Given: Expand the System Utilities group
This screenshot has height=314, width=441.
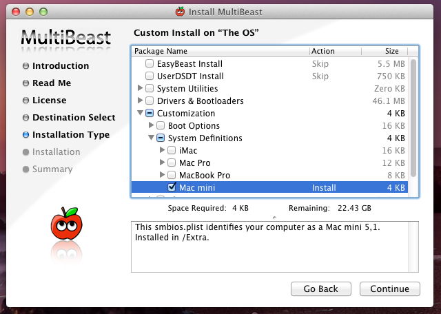Looking at the screenshot, I should click(x=140, y=88).
